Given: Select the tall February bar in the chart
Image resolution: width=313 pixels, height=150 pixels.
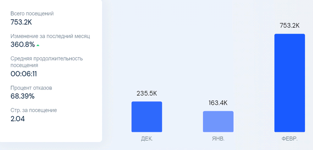Looking at the screenshot, I should (289, 83).
